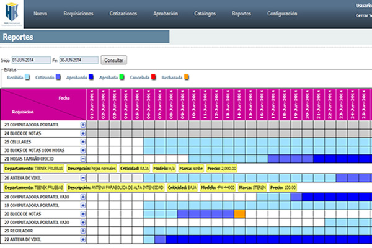Click the Consultar button
Viewport: 372px width, 248px height.
pos(114,60)
